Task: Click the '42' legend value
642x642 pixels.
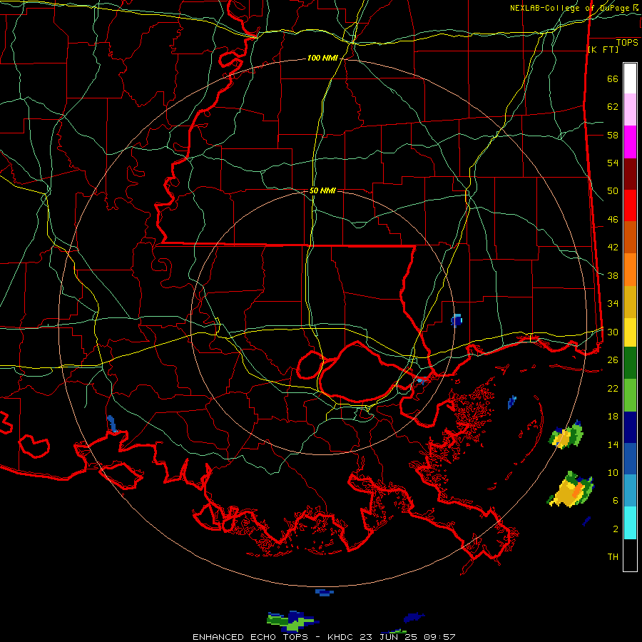Action: [613, 248]
